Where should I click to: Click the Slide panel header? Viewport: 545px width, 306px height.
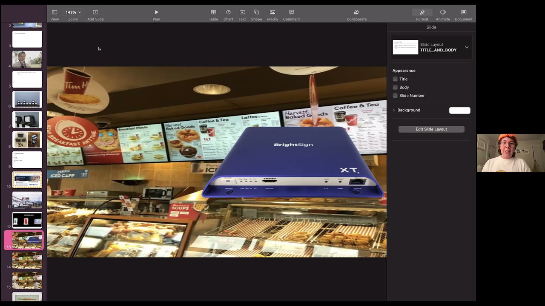[x=431, y=27]
